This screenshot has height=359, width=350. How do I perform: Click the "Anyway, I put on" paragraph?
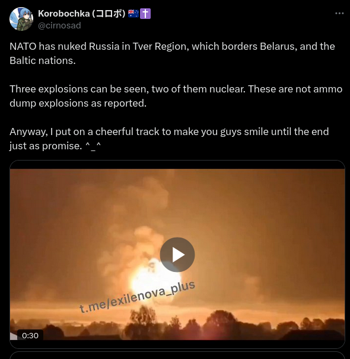[x=169, y=139]
